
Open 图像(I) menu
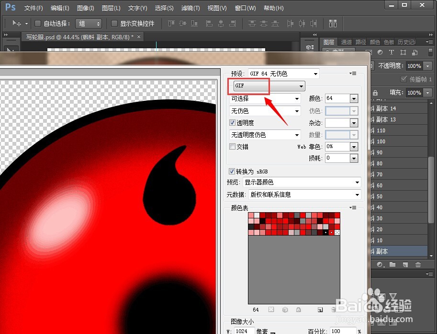point(86,8)
